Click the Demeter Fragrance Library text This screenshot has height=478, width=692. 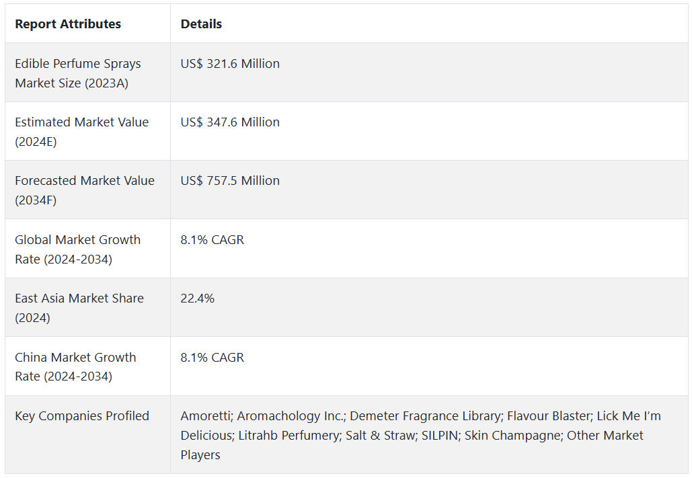[424, 416]
